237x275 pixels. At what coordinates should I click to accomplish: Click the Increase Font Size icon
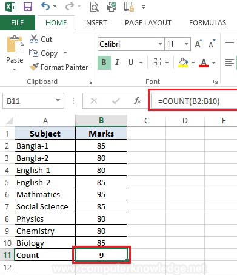point(198,44)
